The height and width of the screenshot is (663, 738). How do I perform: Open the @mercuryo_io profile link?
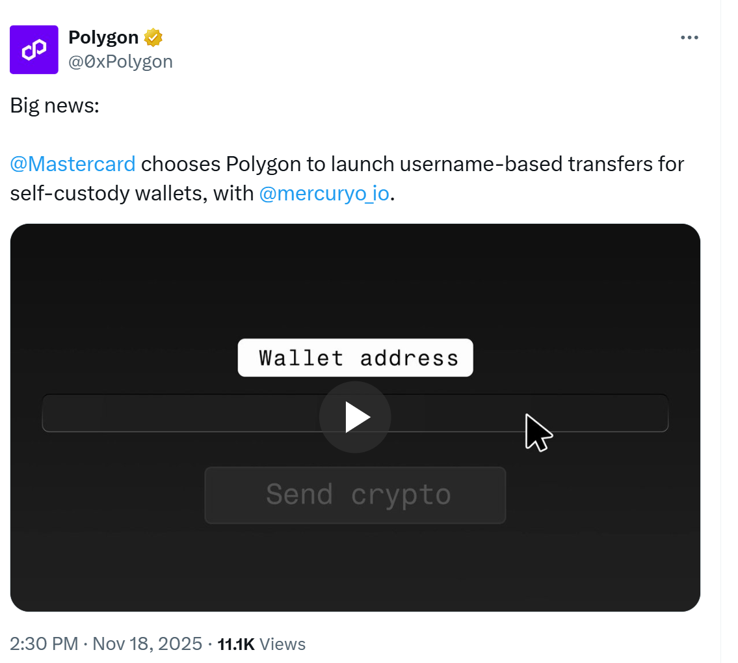click(324, 193)
